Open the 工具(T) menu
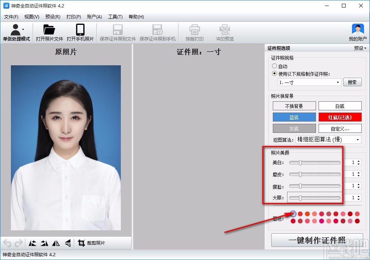The width and height of the screenshot is (370, 260). [x=115, y=17]
